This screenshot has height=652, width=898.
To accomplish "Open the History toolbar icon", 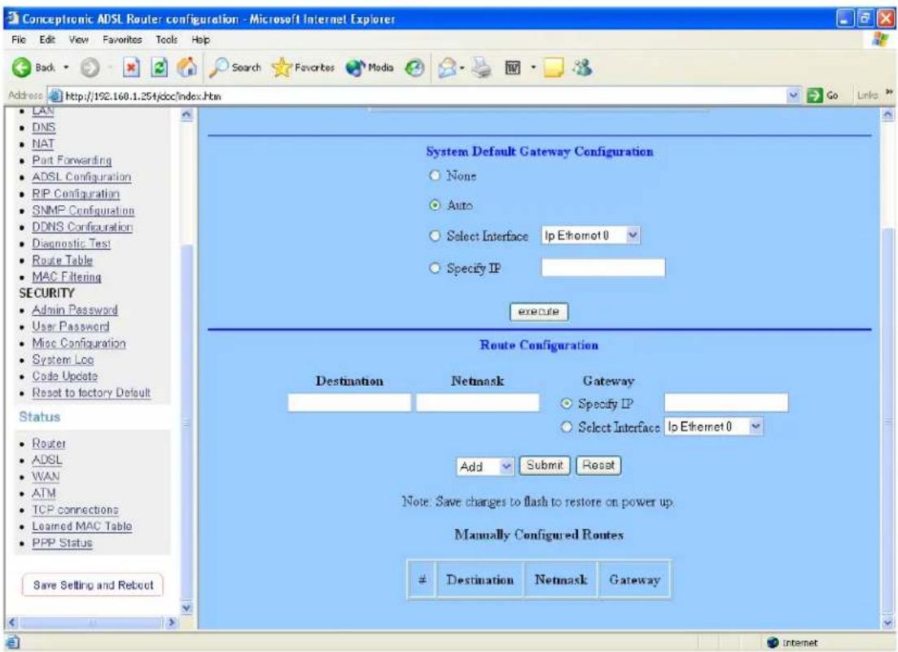I will (x=414, y=68).
